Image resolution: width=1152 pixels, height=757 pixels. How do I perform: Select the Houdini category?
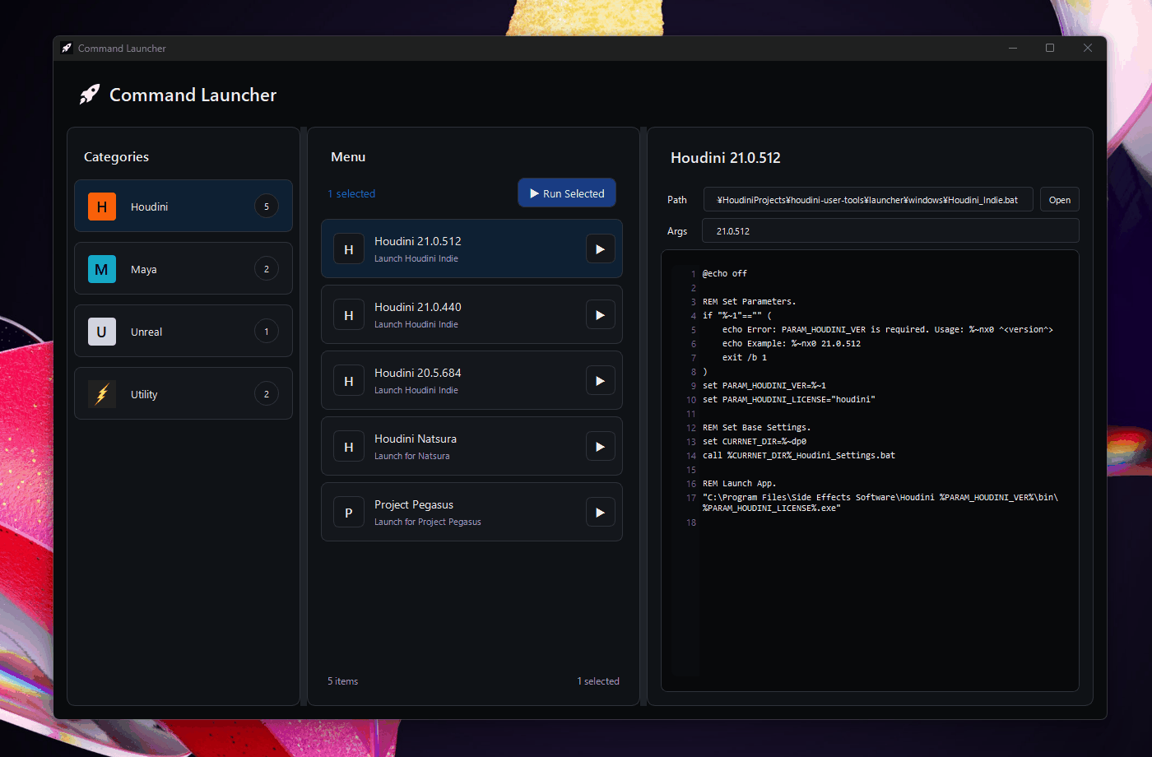[183, 206]
